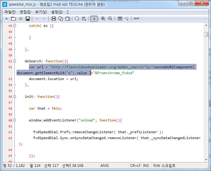Collapse the catch block fold on line 45
This screenshot has height=171, width=211.
click(15, 25)
